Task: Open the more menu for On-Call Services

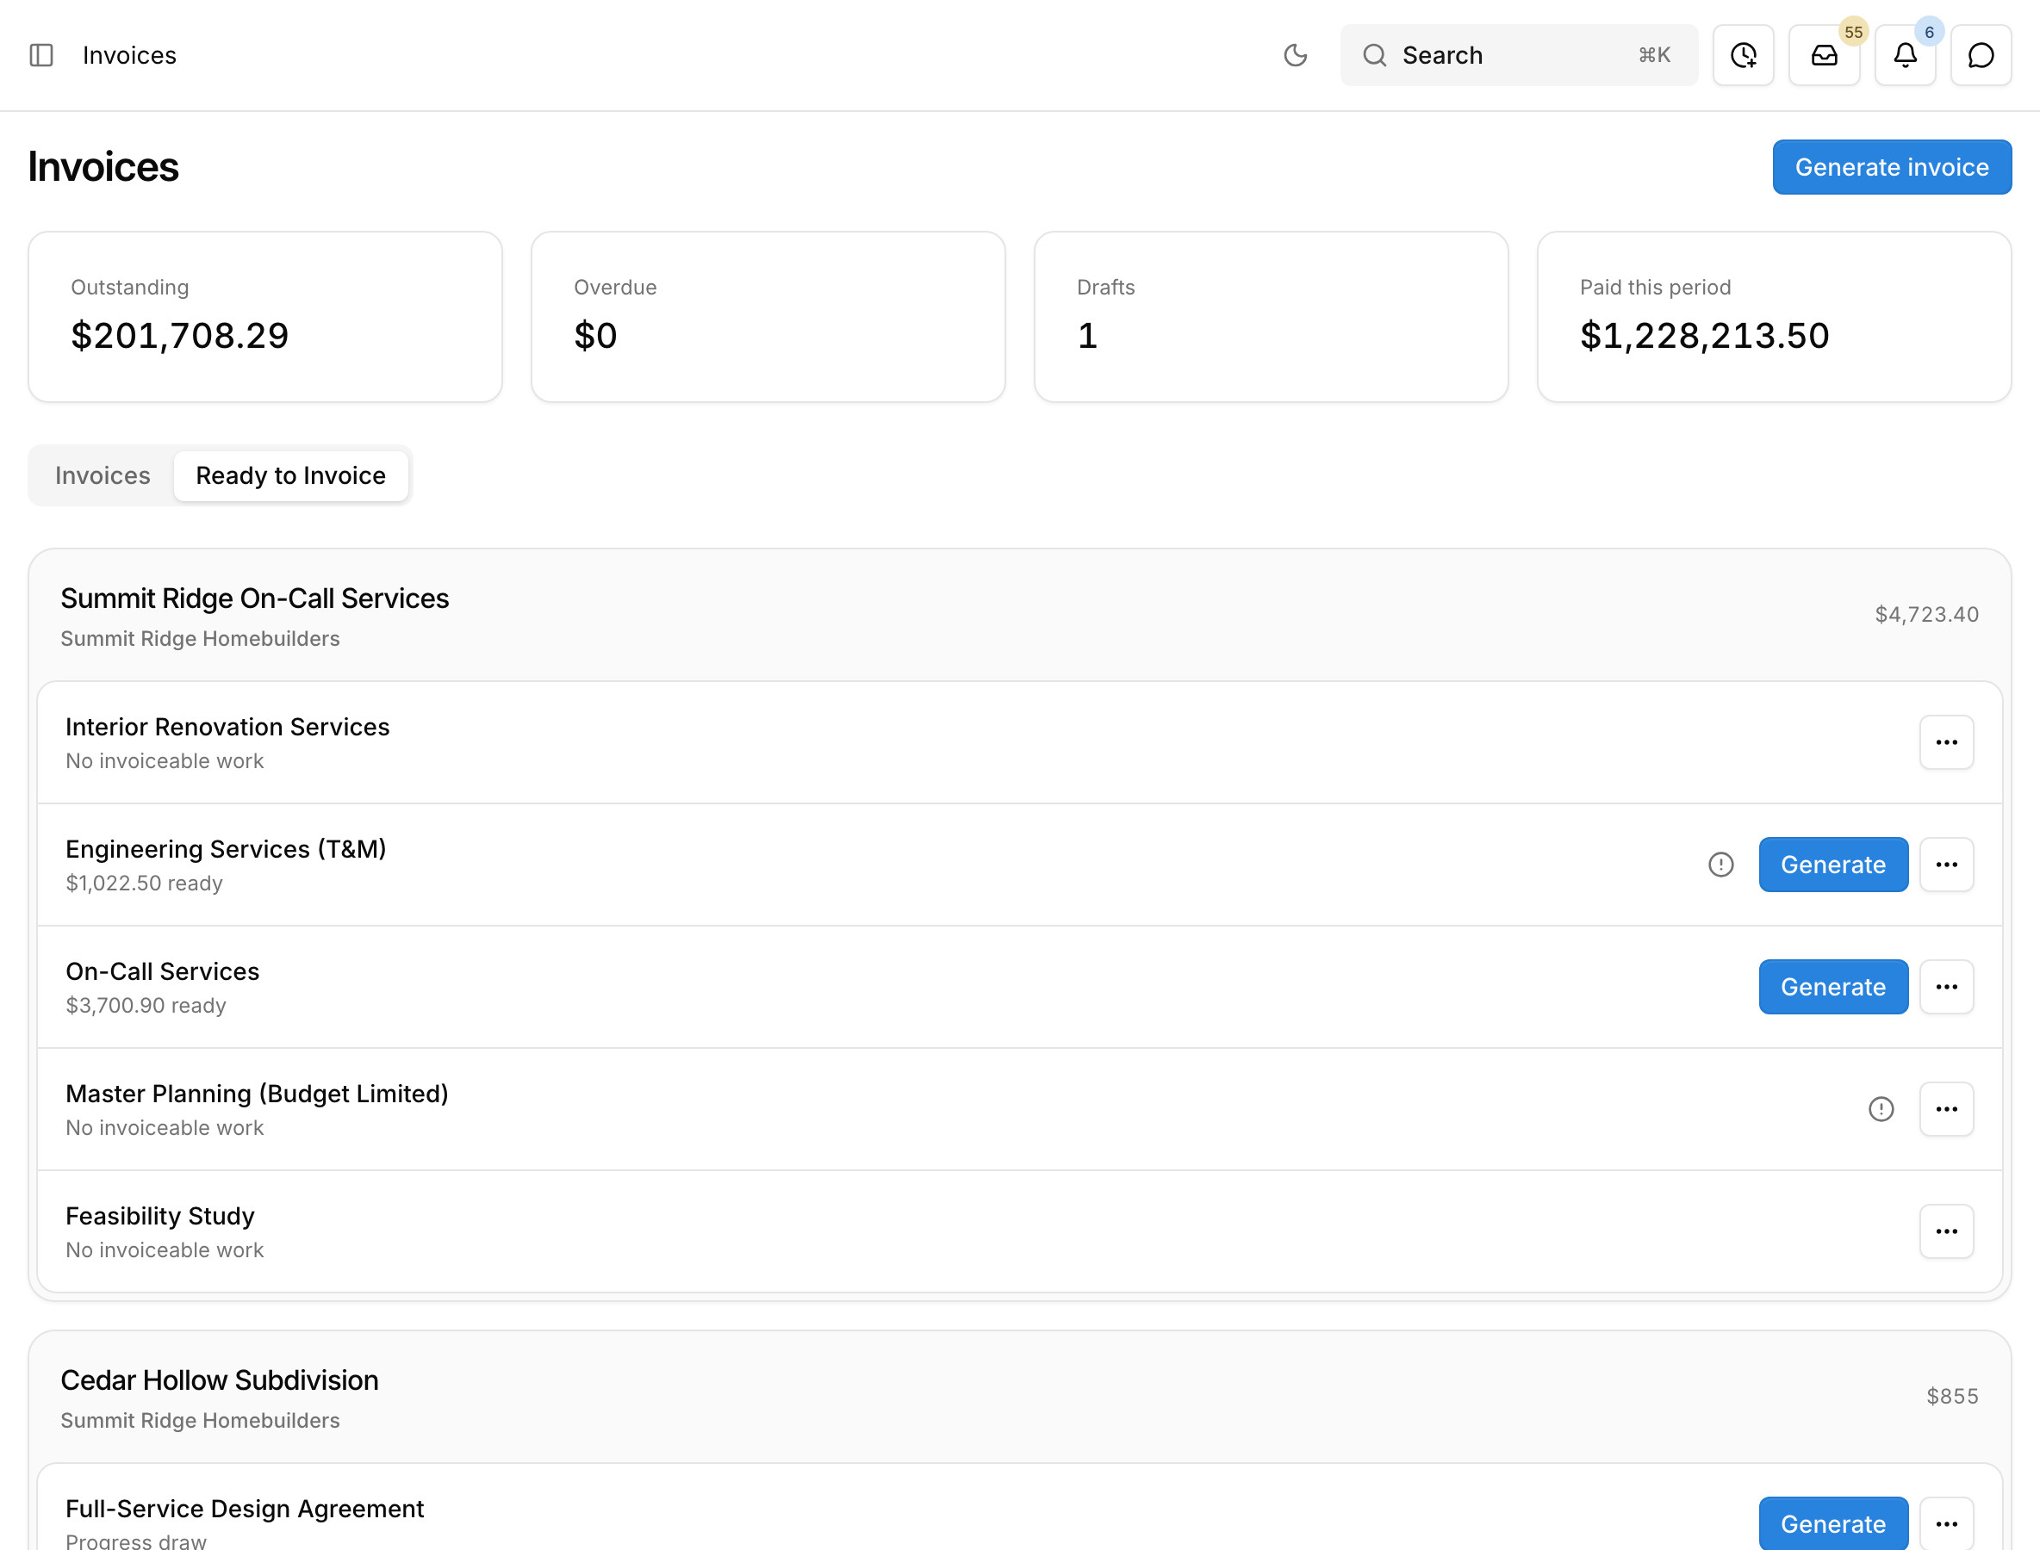Action: (x=1946, y=986)
